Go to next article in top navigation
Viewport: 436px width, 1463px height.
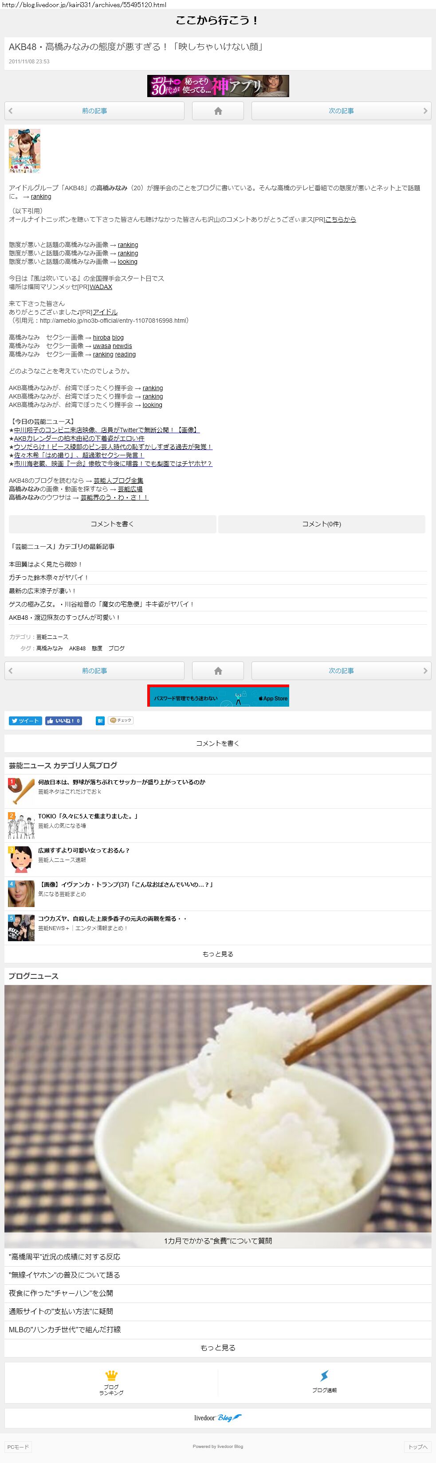click(341, 111)
